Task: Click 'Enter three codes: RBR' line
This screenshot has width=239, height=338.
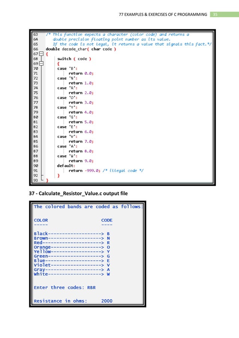Action: 65,287
